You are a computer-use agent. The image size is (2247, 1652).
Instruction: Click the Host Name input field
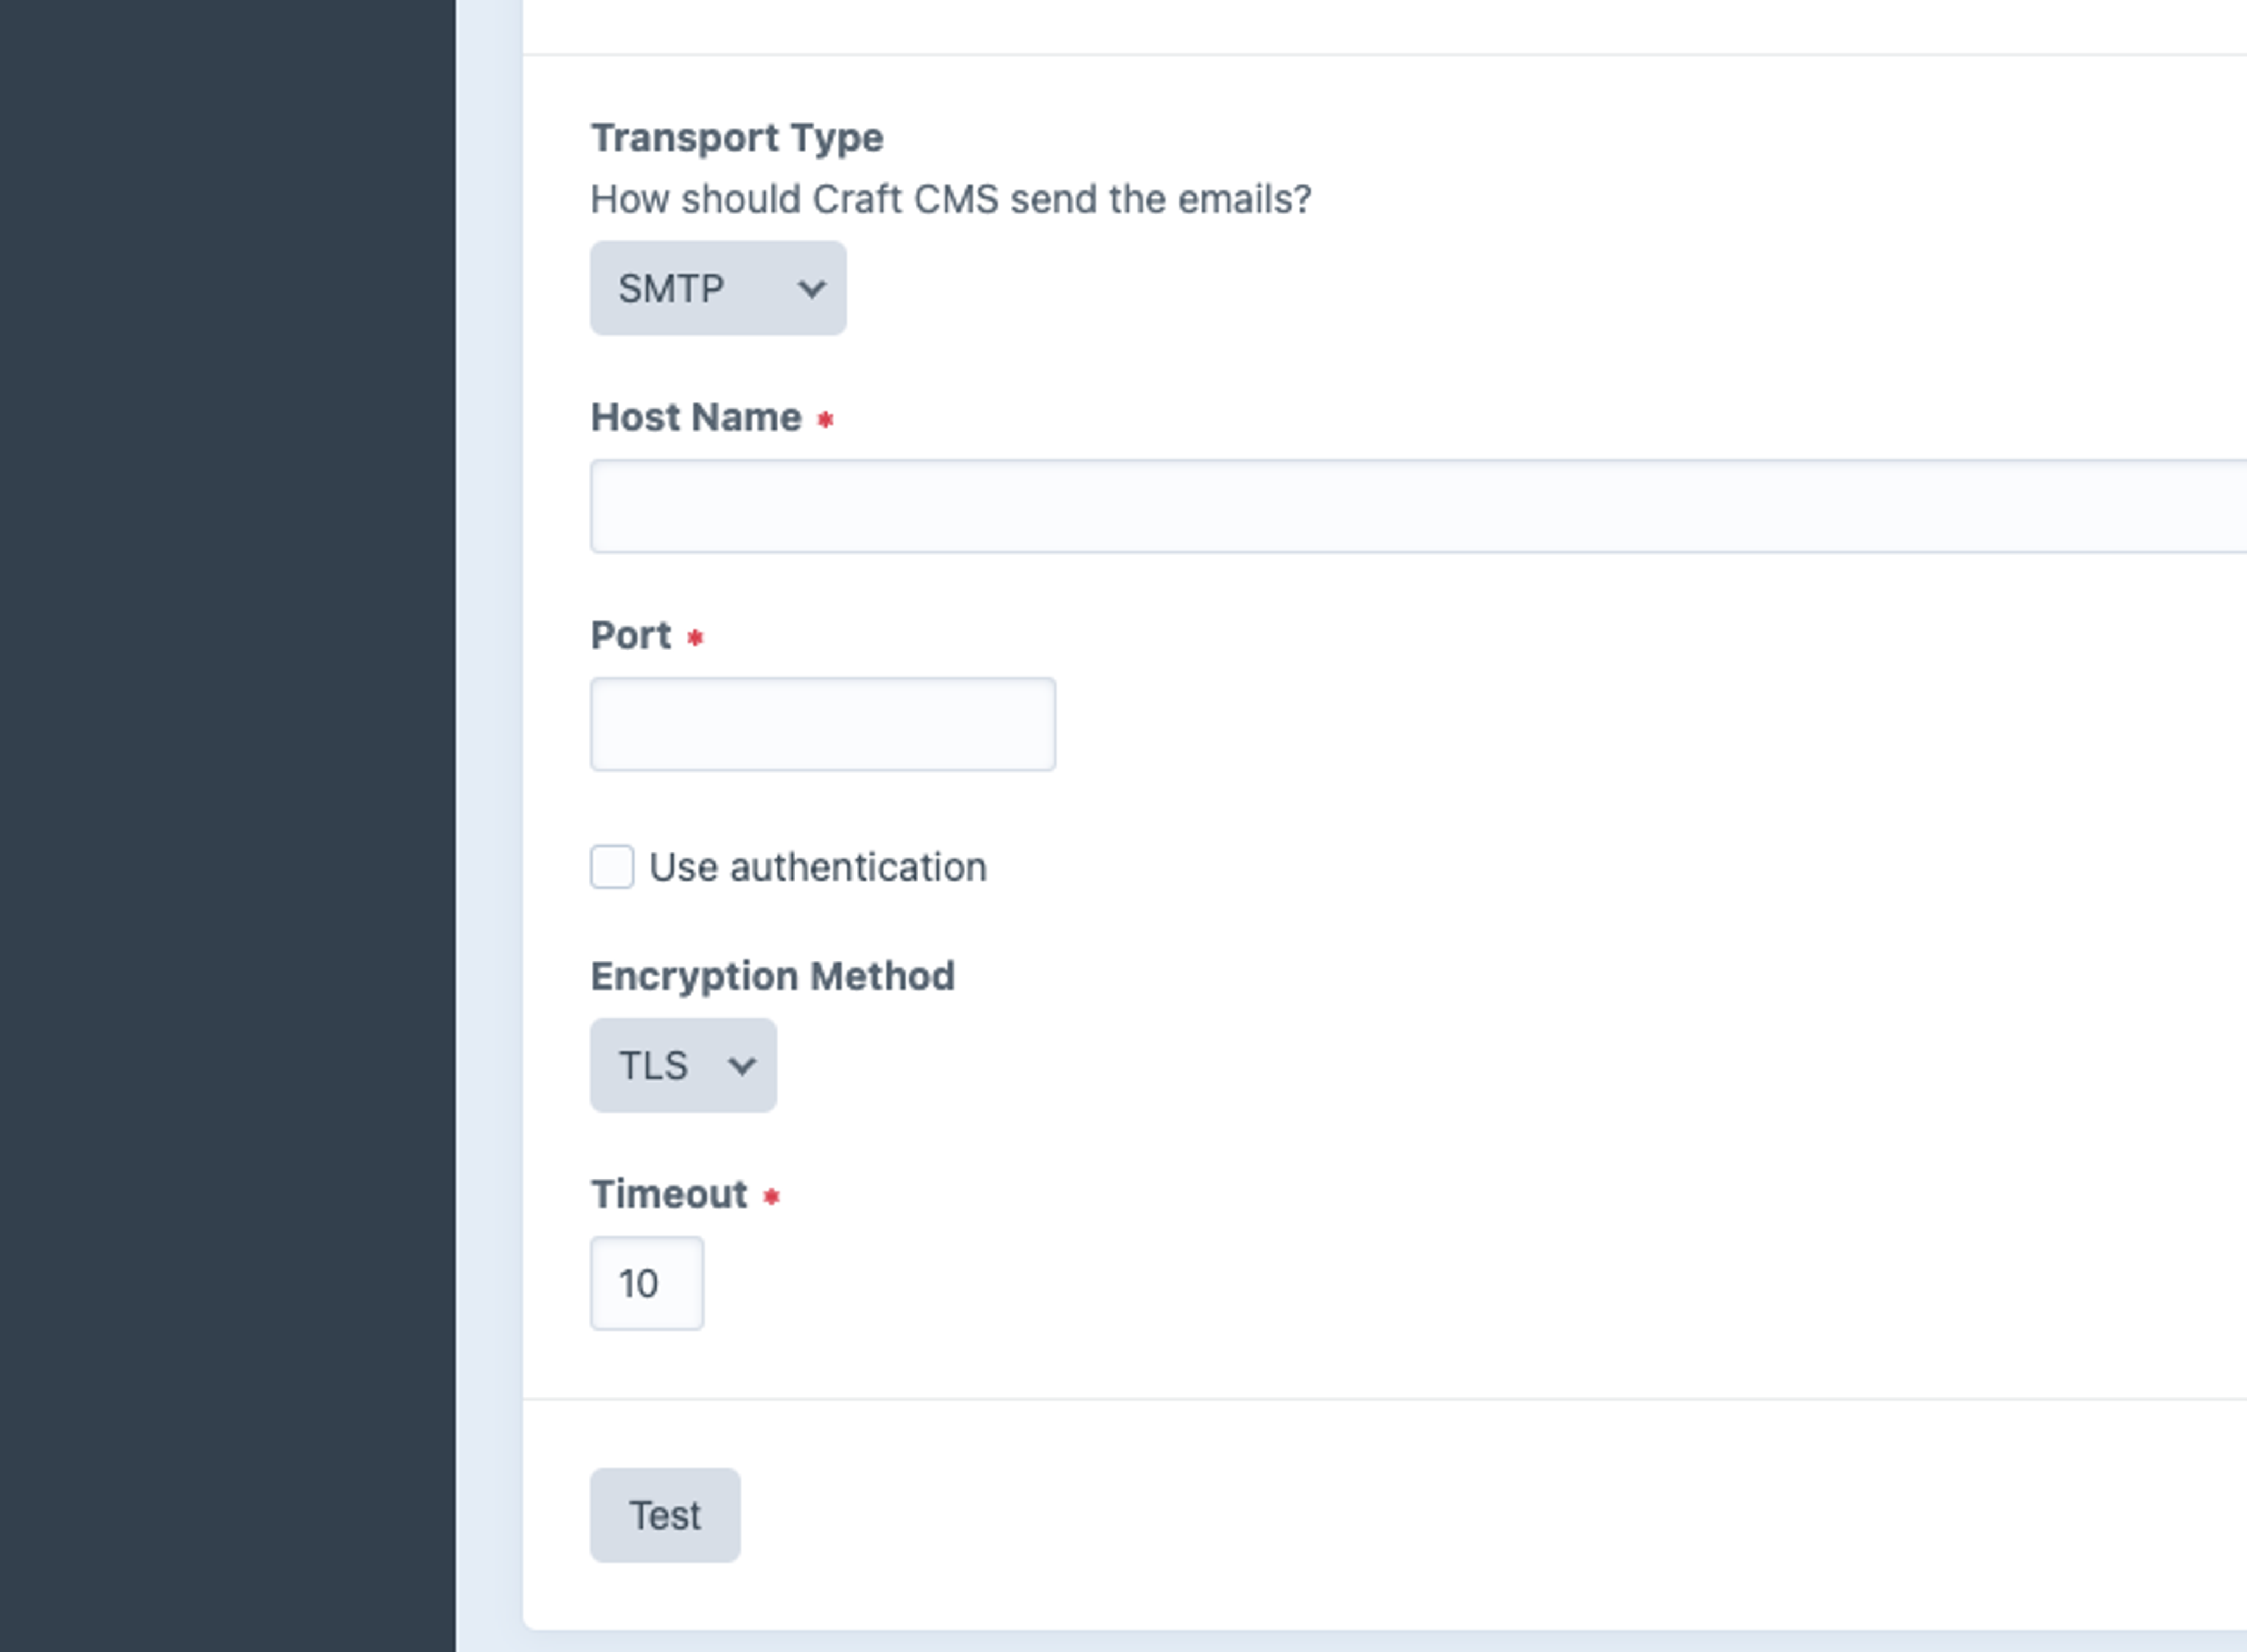coord(1418,506)
